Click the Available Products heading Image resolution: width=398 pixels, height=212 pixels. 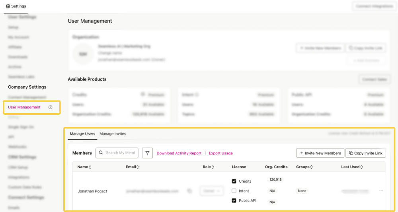pyautogui.click(x=87, y=79)
